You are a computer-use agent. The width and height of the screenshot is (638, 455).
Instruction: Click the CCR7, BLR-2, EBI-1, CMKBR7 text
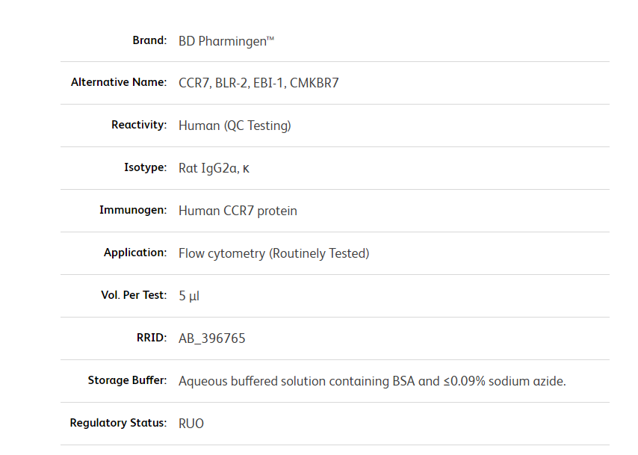point(258,83)
